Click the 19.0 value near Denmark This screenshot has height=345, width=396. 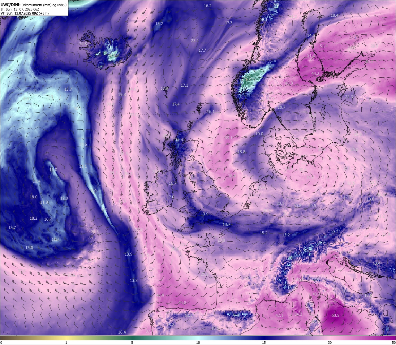259,134
